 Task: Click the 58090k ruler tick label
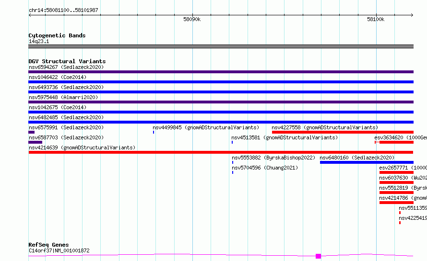(x=192, y=19)
